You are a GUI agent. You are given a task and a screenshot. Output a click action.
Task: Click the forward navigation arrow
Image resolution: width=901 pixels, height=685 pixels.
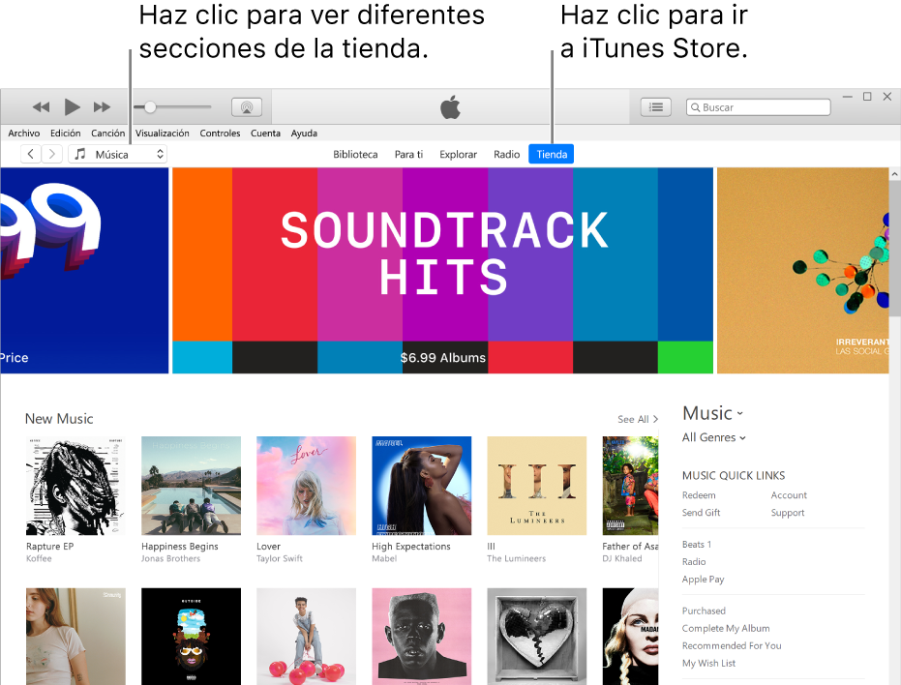(51, 153)
